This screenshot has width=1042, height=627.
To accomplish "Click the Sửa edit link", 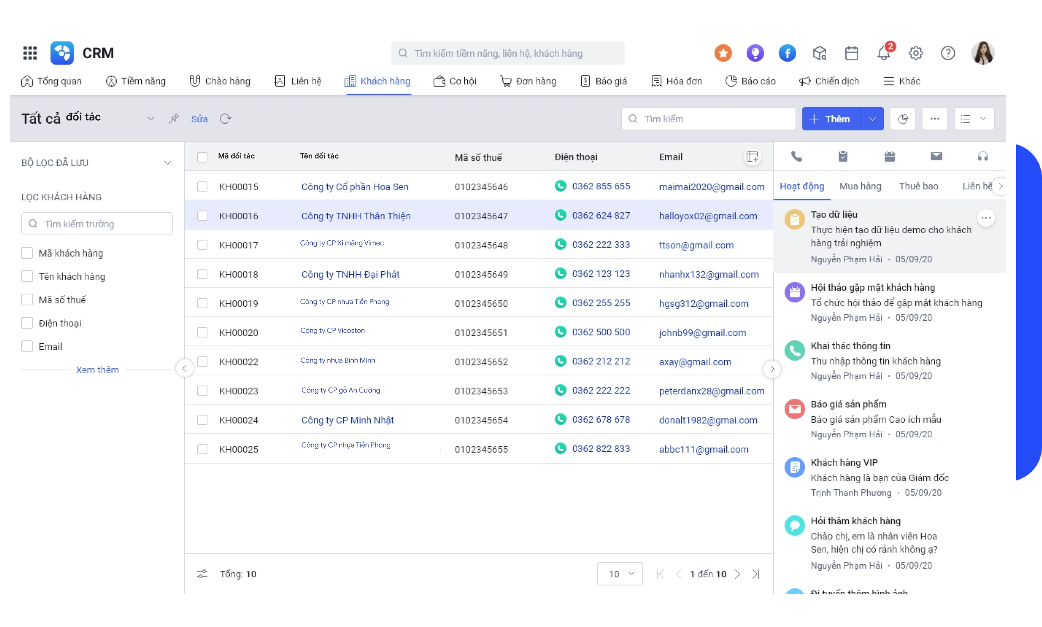I will click(199, 119).
